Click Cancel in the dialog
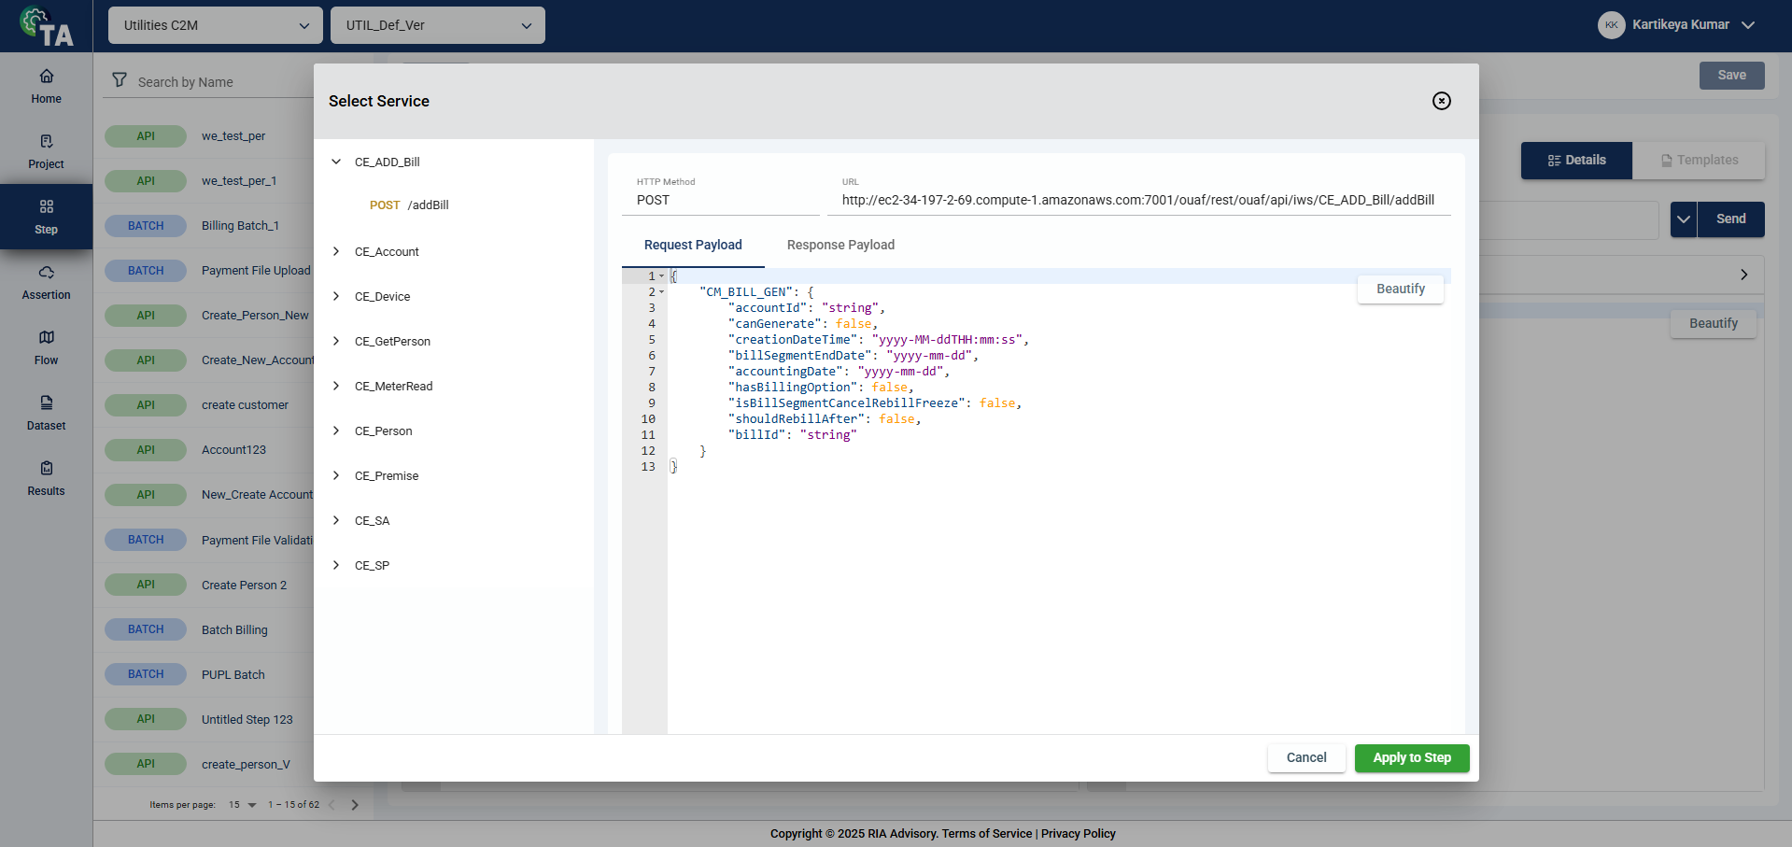Image resolution: width=1792 pixels, height=847 pixels. pos(1305,757)
